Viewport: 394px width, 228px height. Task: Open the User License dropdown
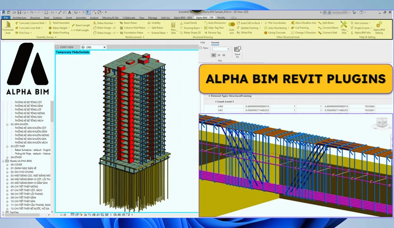369,23
